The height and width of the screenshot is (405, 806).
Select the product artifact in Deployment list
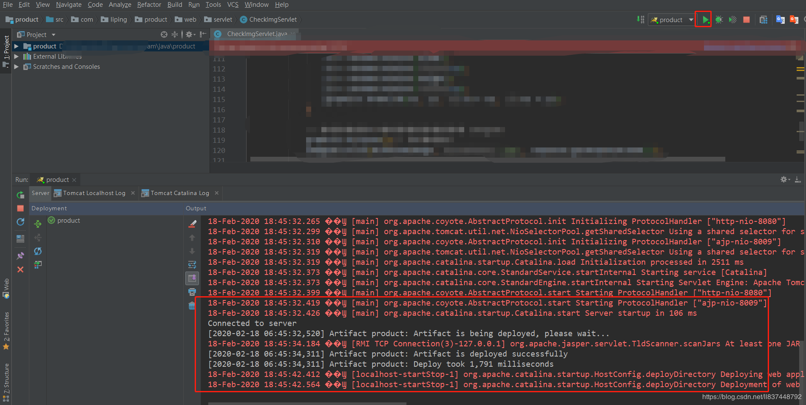(x=64, y=221)
